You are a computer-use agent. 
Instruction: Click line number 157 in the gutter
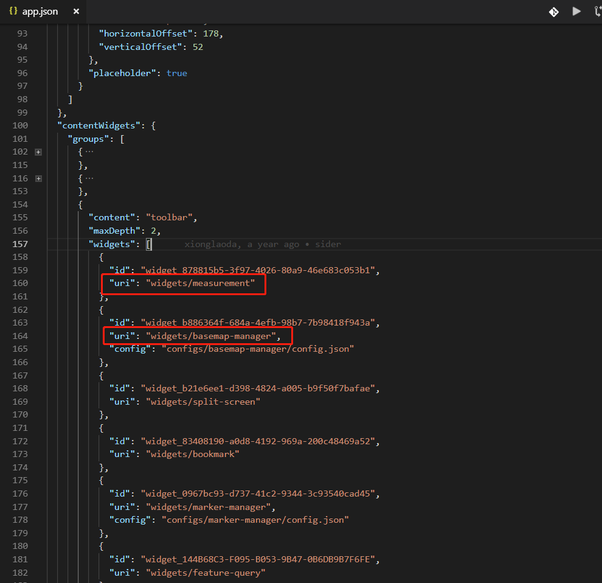point(20,244)
